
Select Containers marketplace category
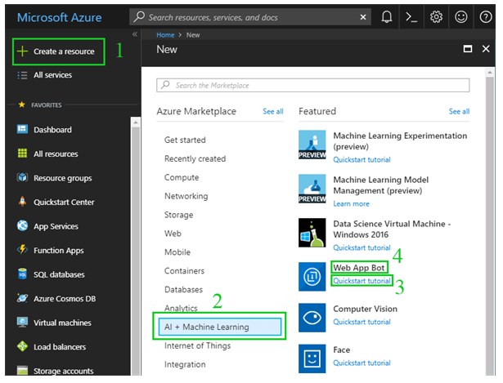184,271
